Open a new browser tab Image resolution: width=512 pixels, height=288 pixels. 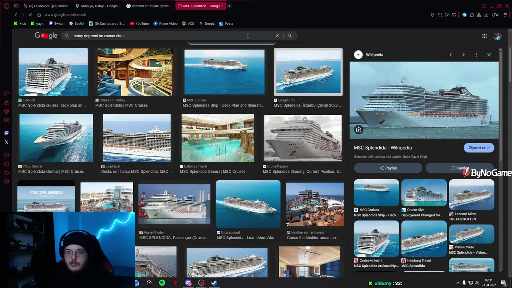click(x=229, y=6)
